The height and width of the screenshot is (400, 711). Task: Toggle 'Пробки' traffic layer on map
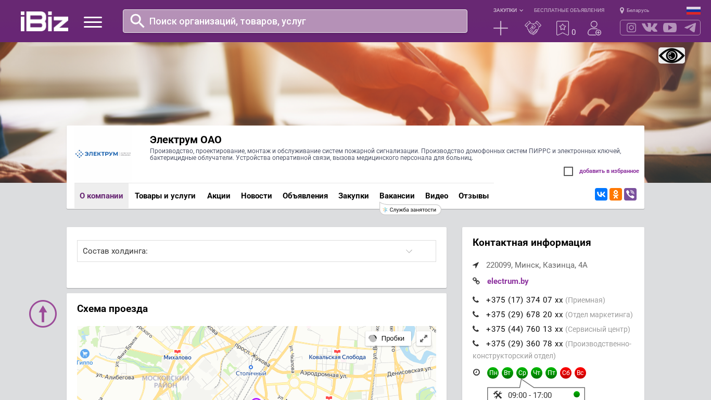coord(387,339)
